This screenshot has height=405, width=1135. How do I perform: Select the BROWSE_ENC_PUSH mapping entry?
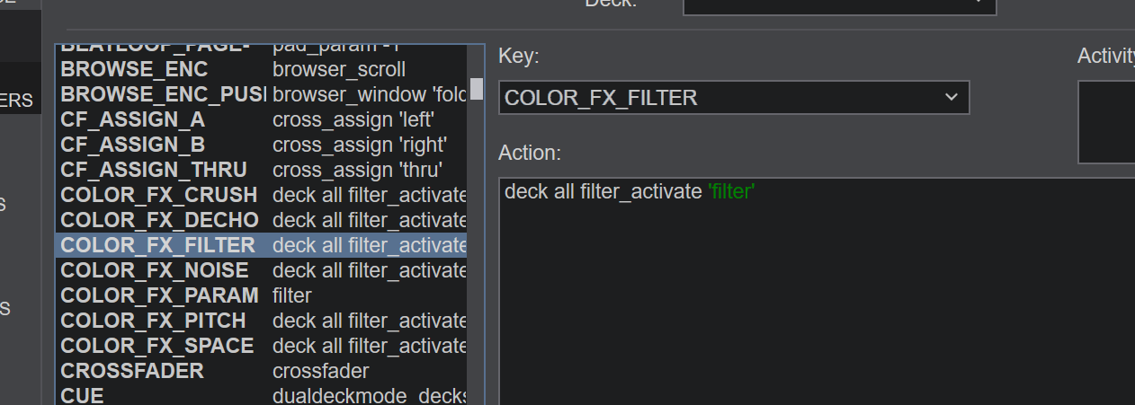[x=261, y=94]
